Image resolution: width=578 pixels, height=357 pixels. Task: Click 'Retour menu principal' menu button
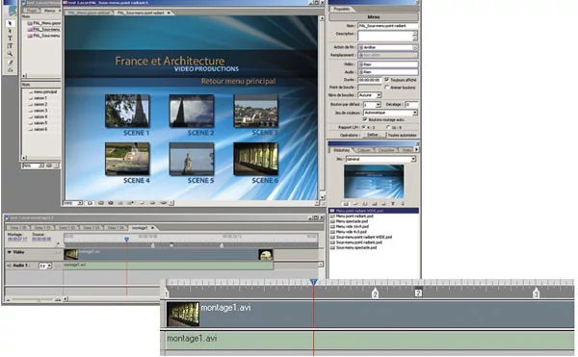click(238, 81)
